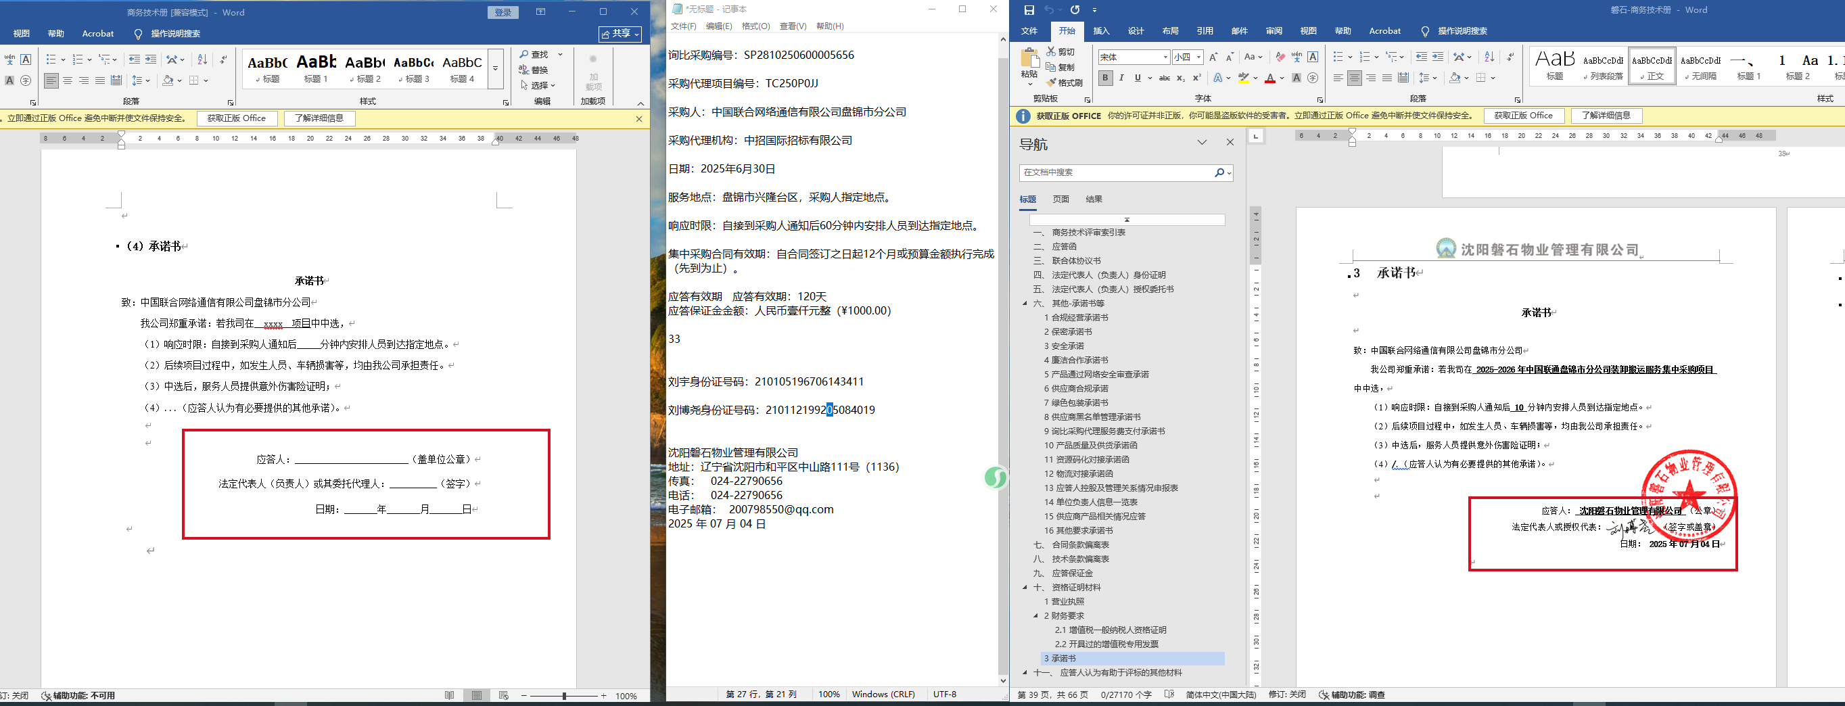Viewport: 1845px width, 706px height.
Task: Expand the styles gallery in left Word
Action: point(495,69)
